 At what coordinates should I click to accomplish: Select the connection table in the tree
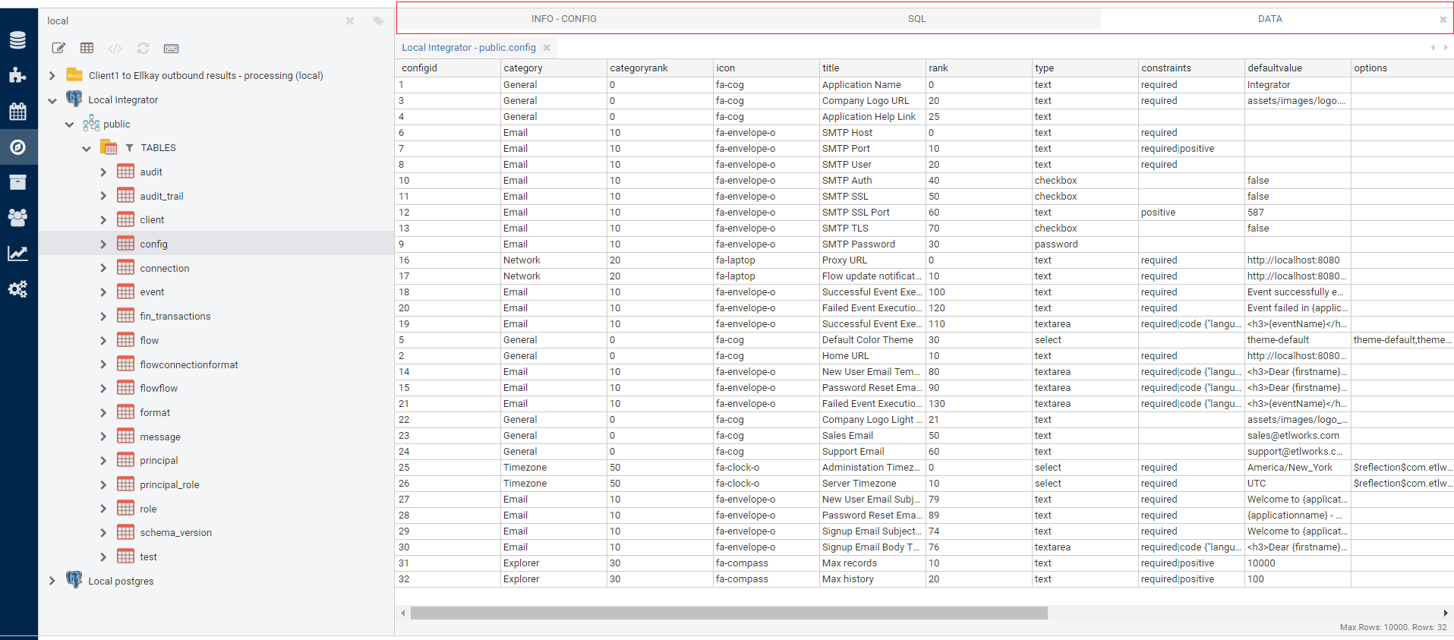164,268
